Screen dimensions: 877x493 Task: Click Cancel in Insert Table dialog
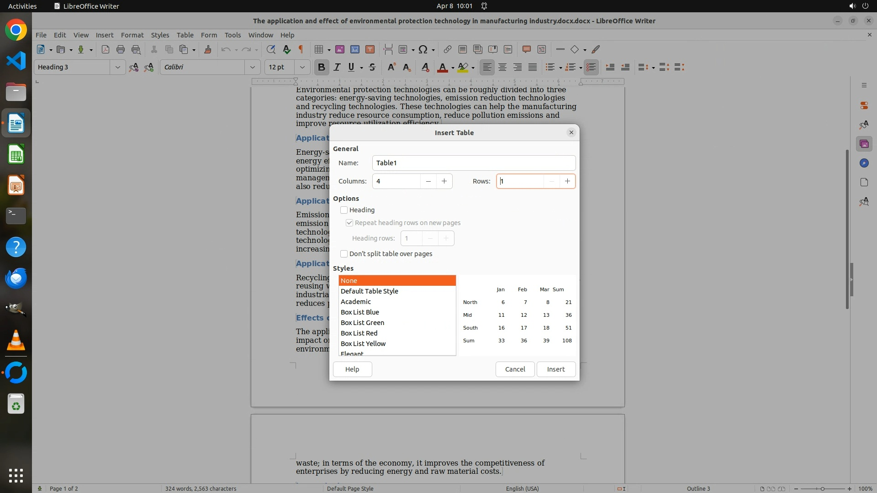(515, 369)
